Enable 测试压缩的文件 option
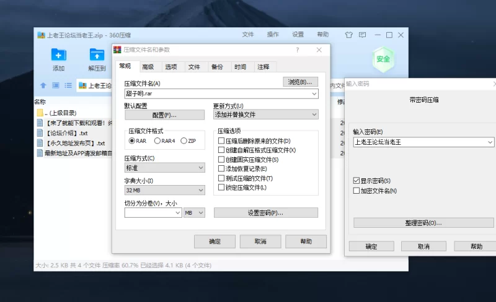496x302 pixels. [x=221, y=178]
